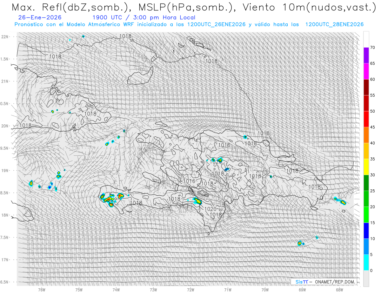Click the colorbar label 10
This screenshot has height=294, width=381.
[372, 238]
